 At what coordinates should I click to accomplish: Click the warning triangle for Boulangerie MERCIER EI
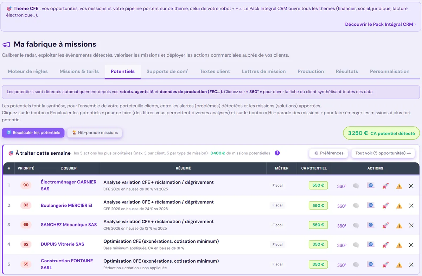pyautogui.click(x=399, y=206)
